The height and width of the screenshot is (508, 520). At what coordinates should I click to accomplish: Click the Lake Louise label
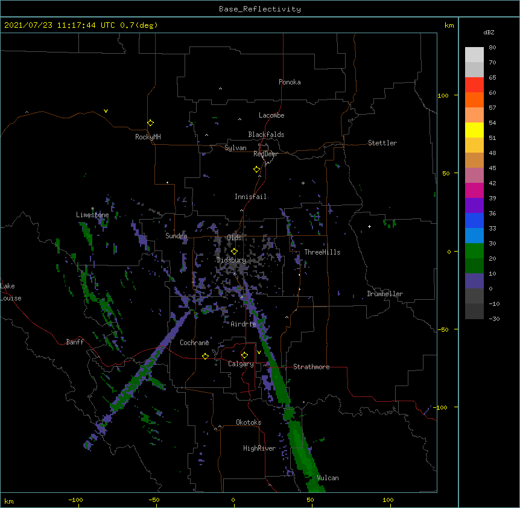(11, 292)
